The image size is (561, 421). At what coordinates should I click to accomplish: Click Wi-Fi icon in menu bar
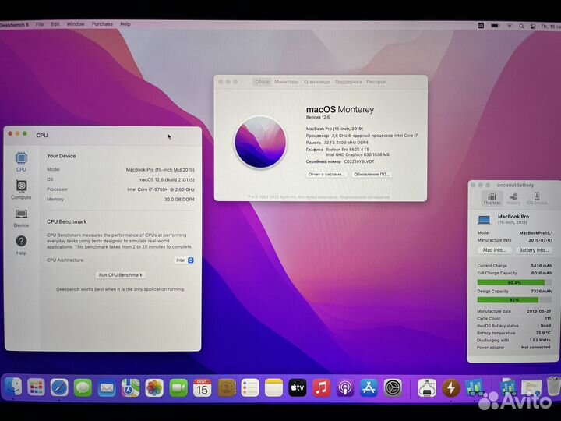pos(510,27)
